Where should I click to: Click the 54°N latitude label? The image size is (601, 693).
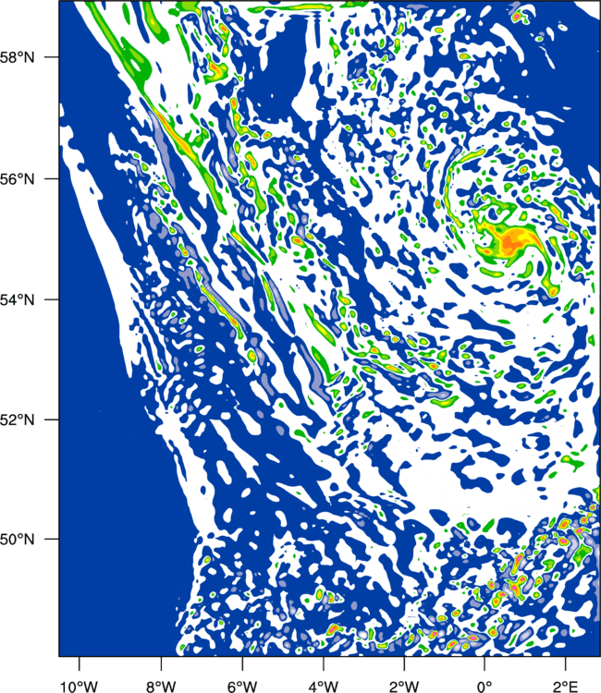18,300
